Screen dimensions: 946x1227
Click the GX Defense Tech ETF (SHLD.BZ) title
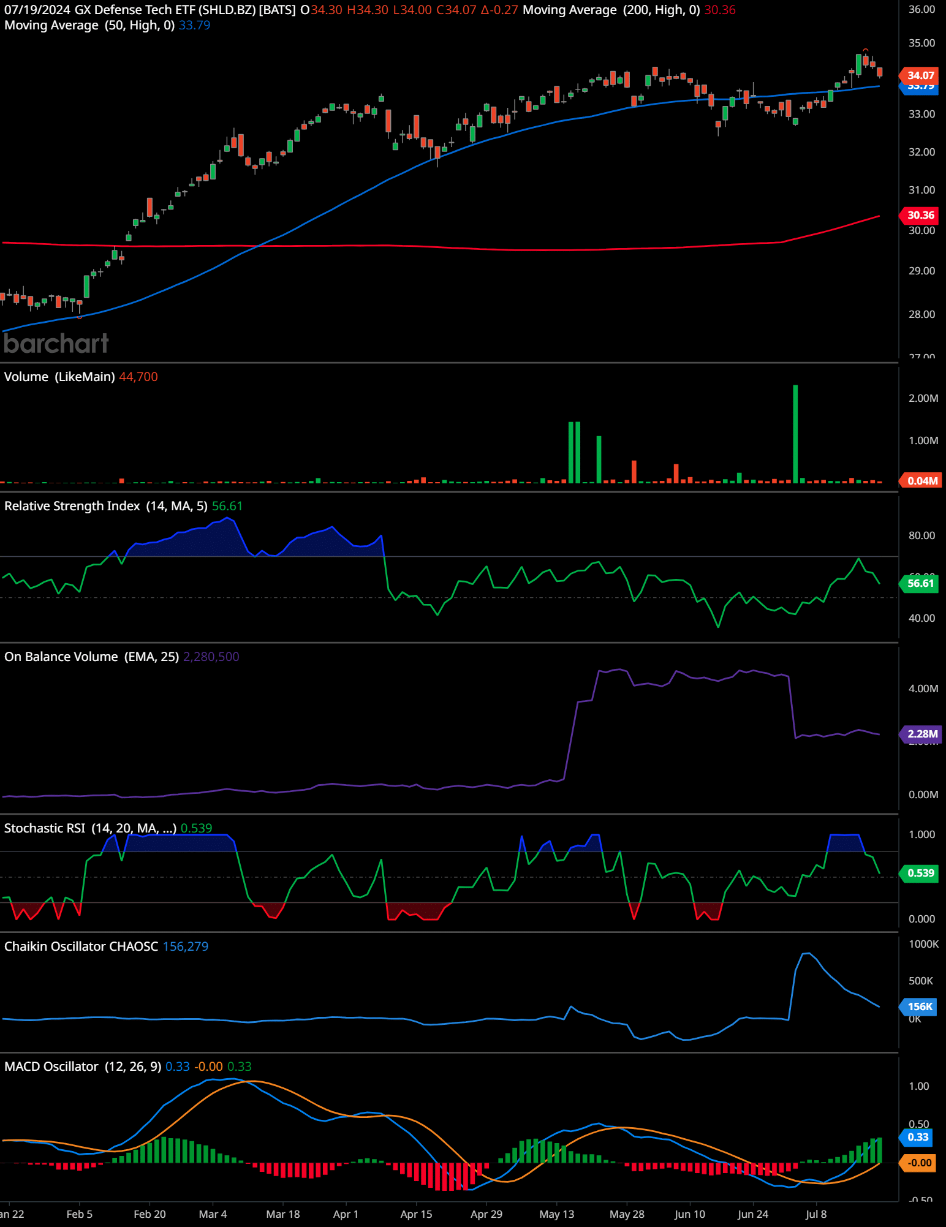[185, 10]
